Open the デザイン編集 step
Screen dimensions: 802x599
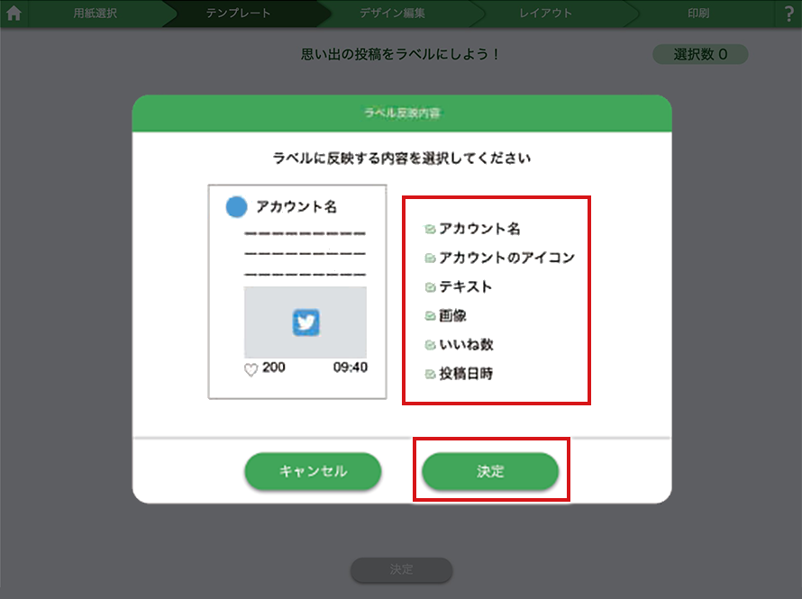[392, 14]
